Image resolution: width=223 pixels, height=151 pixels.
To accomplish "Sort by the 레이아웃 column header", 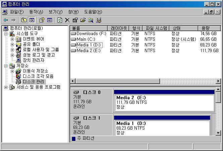I will (x=118, y=28).
